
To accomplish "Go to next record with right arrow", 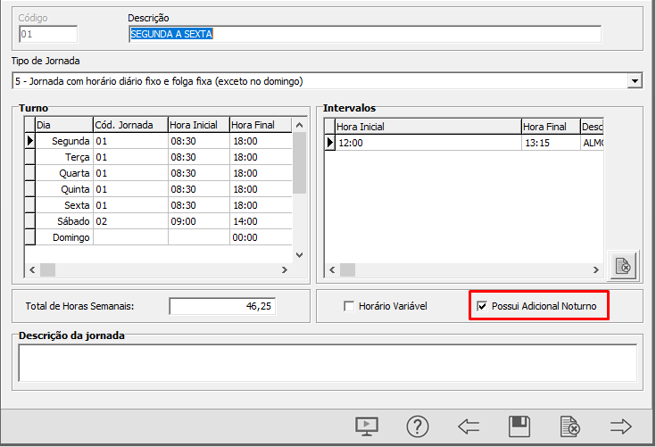I will click(x=621, y=426).
